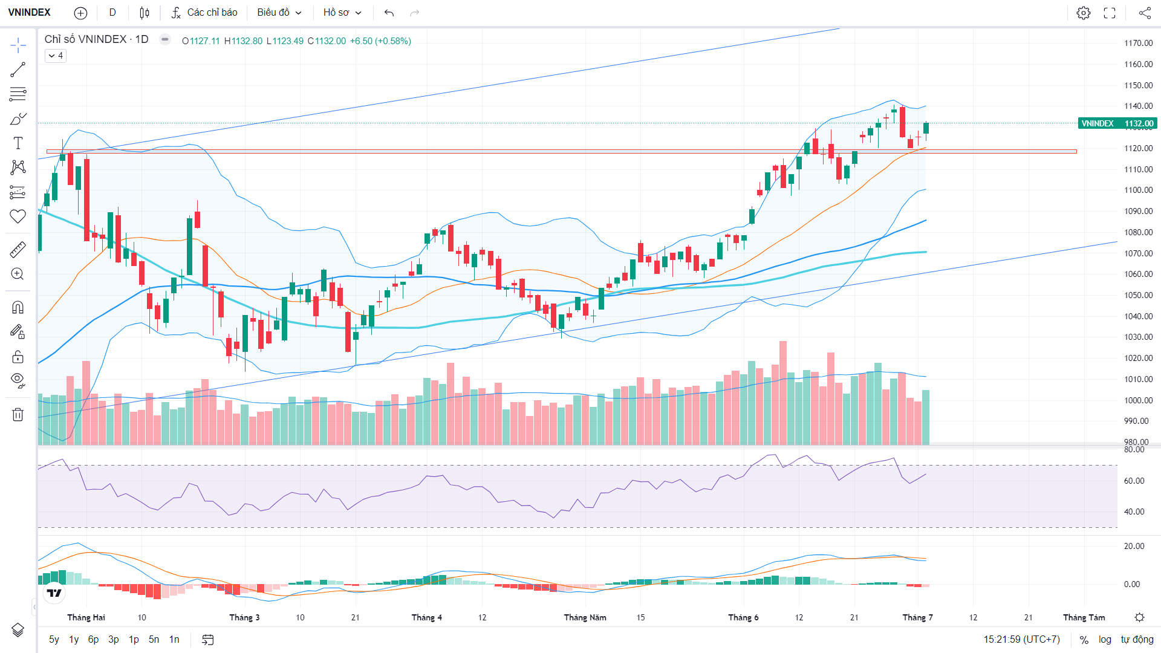The height and width of the screenshot is (653, 1161).
Task: Select the text annotation tool
Action: [x=18, y=143]
